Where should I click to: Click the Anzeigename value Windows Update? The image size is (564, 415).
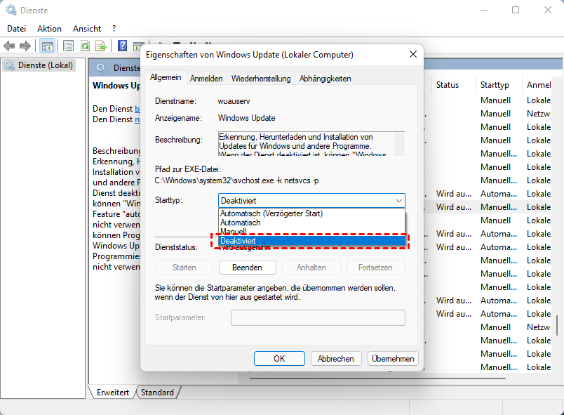[247, 118]
